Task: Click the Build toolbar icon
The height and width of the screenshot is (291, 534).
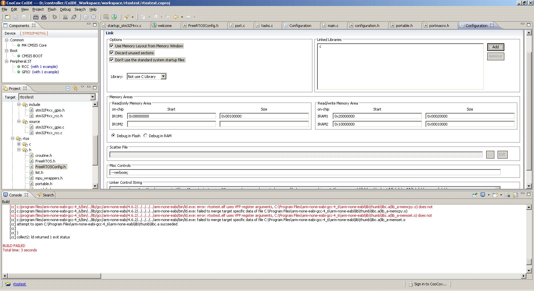Action: 36,17
